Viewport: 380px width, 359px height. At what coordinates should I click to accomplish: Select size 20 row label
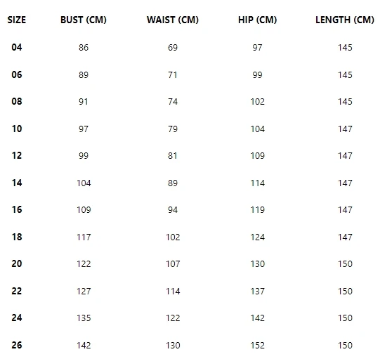(17, 263)
